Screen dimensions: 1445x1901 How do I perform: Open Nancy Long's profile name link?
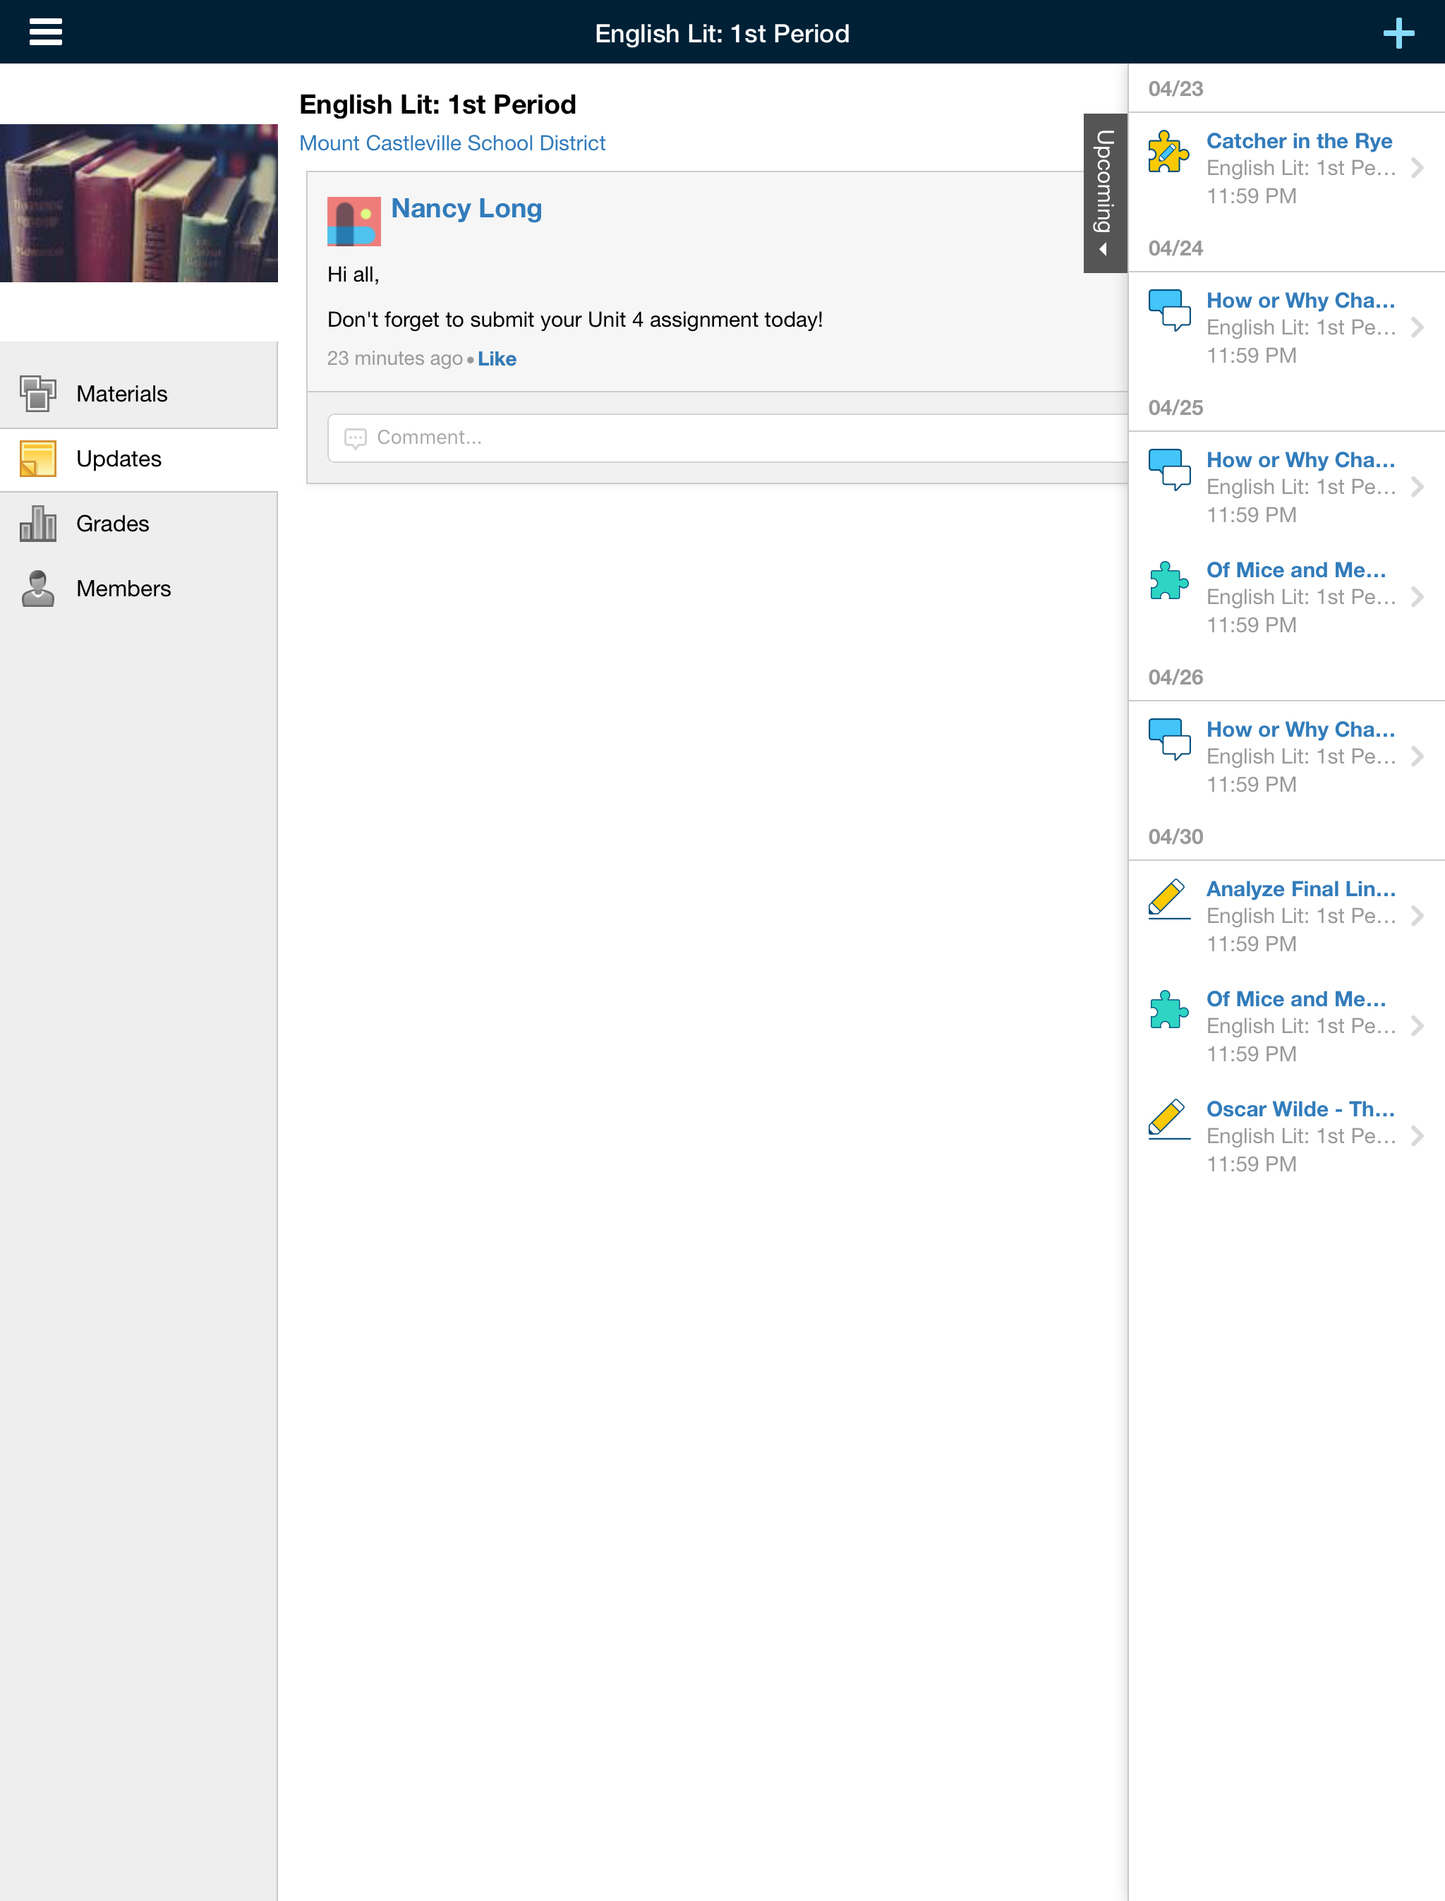click(x=466, y=208)
